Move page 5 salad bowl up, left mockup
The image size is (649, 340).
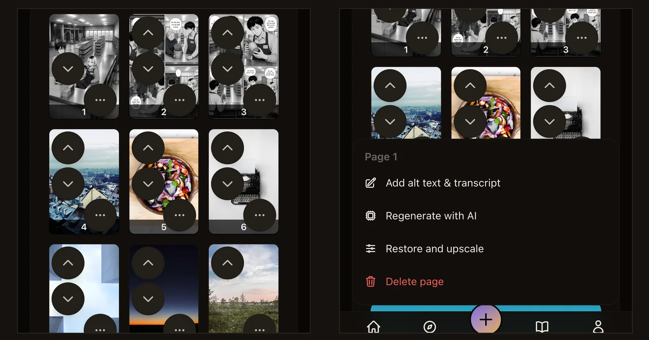[148, 148]
